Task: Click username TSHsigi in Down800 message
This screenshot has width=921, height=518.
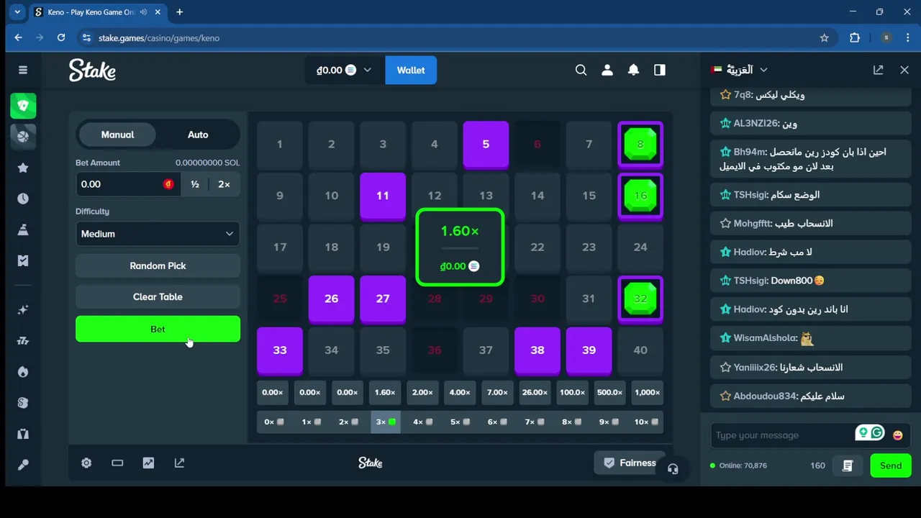Action: (750, 281)
